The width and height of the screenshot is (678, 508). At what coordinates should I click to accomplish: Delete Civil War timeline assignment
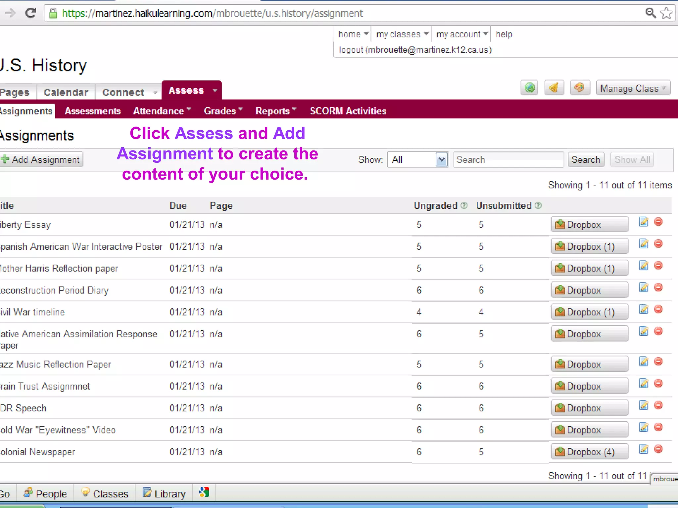(658, 309)
